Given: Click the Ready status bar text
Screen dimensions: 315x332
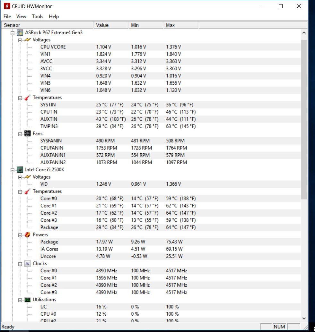Looking at the screenshot, I should click(8, 327).
